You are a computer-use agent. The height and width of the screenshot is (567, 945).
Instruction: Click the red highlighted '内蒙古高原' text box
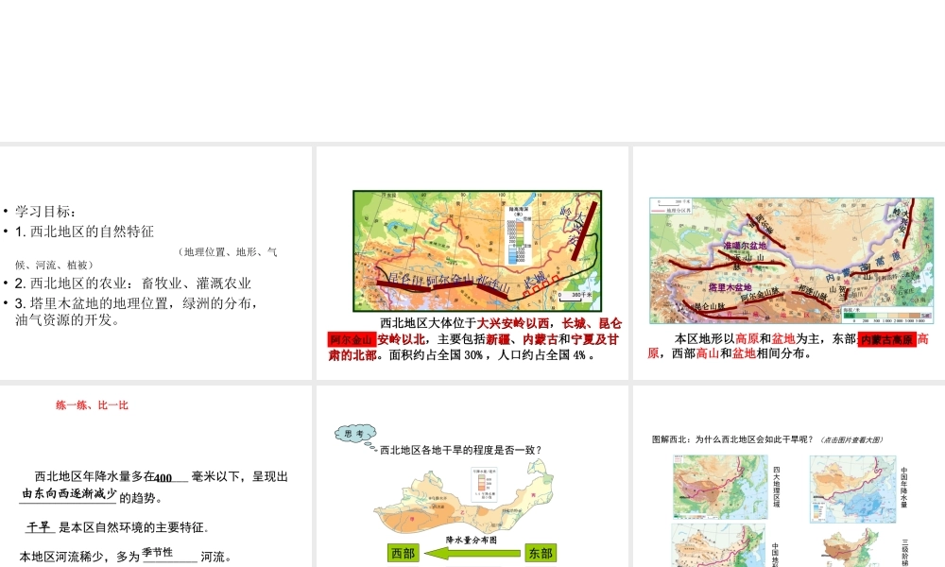pos(887,339)
